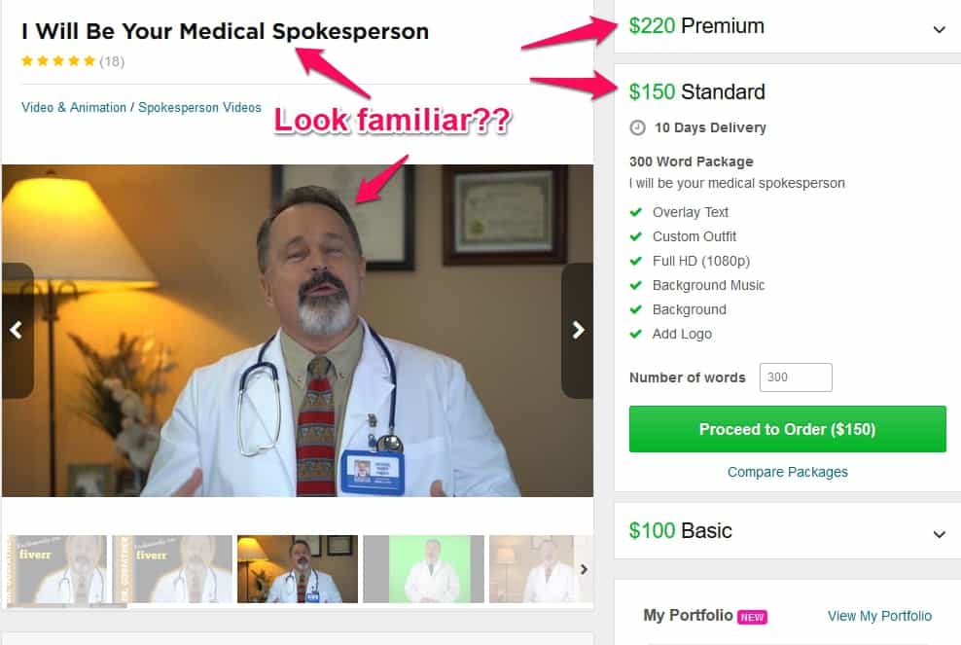Collapse the $150 Standard package header
Viewport: 961px width, 645px height.
787,91
